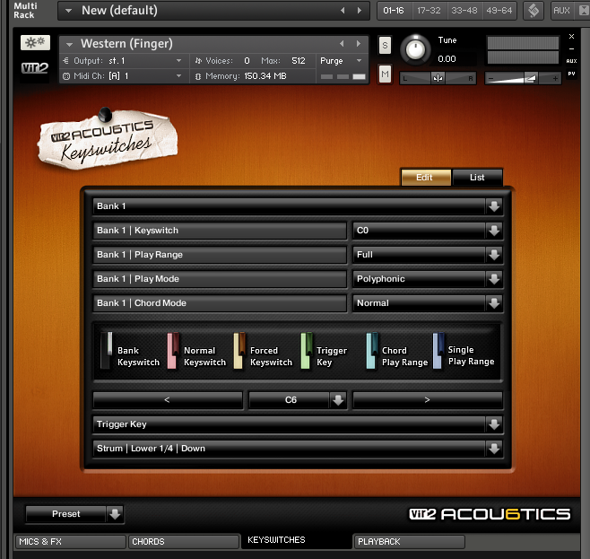The width and height of the screenshot is (590, 559).
Task: Show instrument channels 01-16
Action: pos(394,11)
